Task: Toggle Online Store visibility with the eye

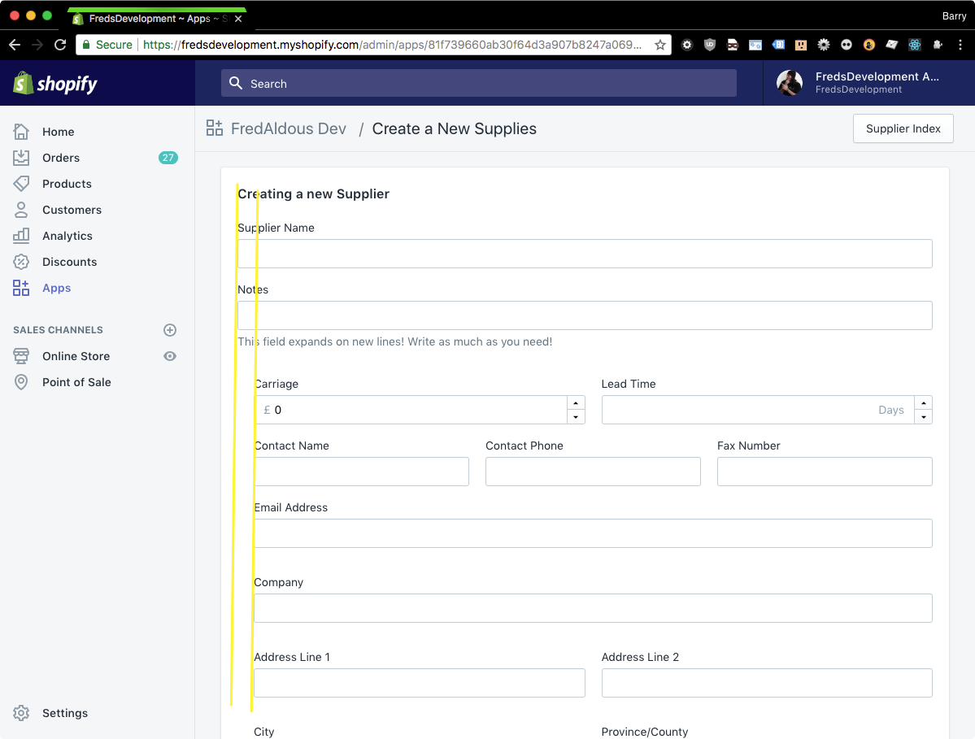Action: point(169,356)
